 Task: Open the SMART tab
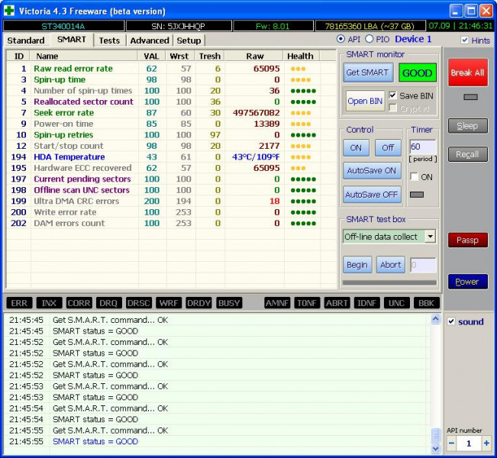[72, 40]
